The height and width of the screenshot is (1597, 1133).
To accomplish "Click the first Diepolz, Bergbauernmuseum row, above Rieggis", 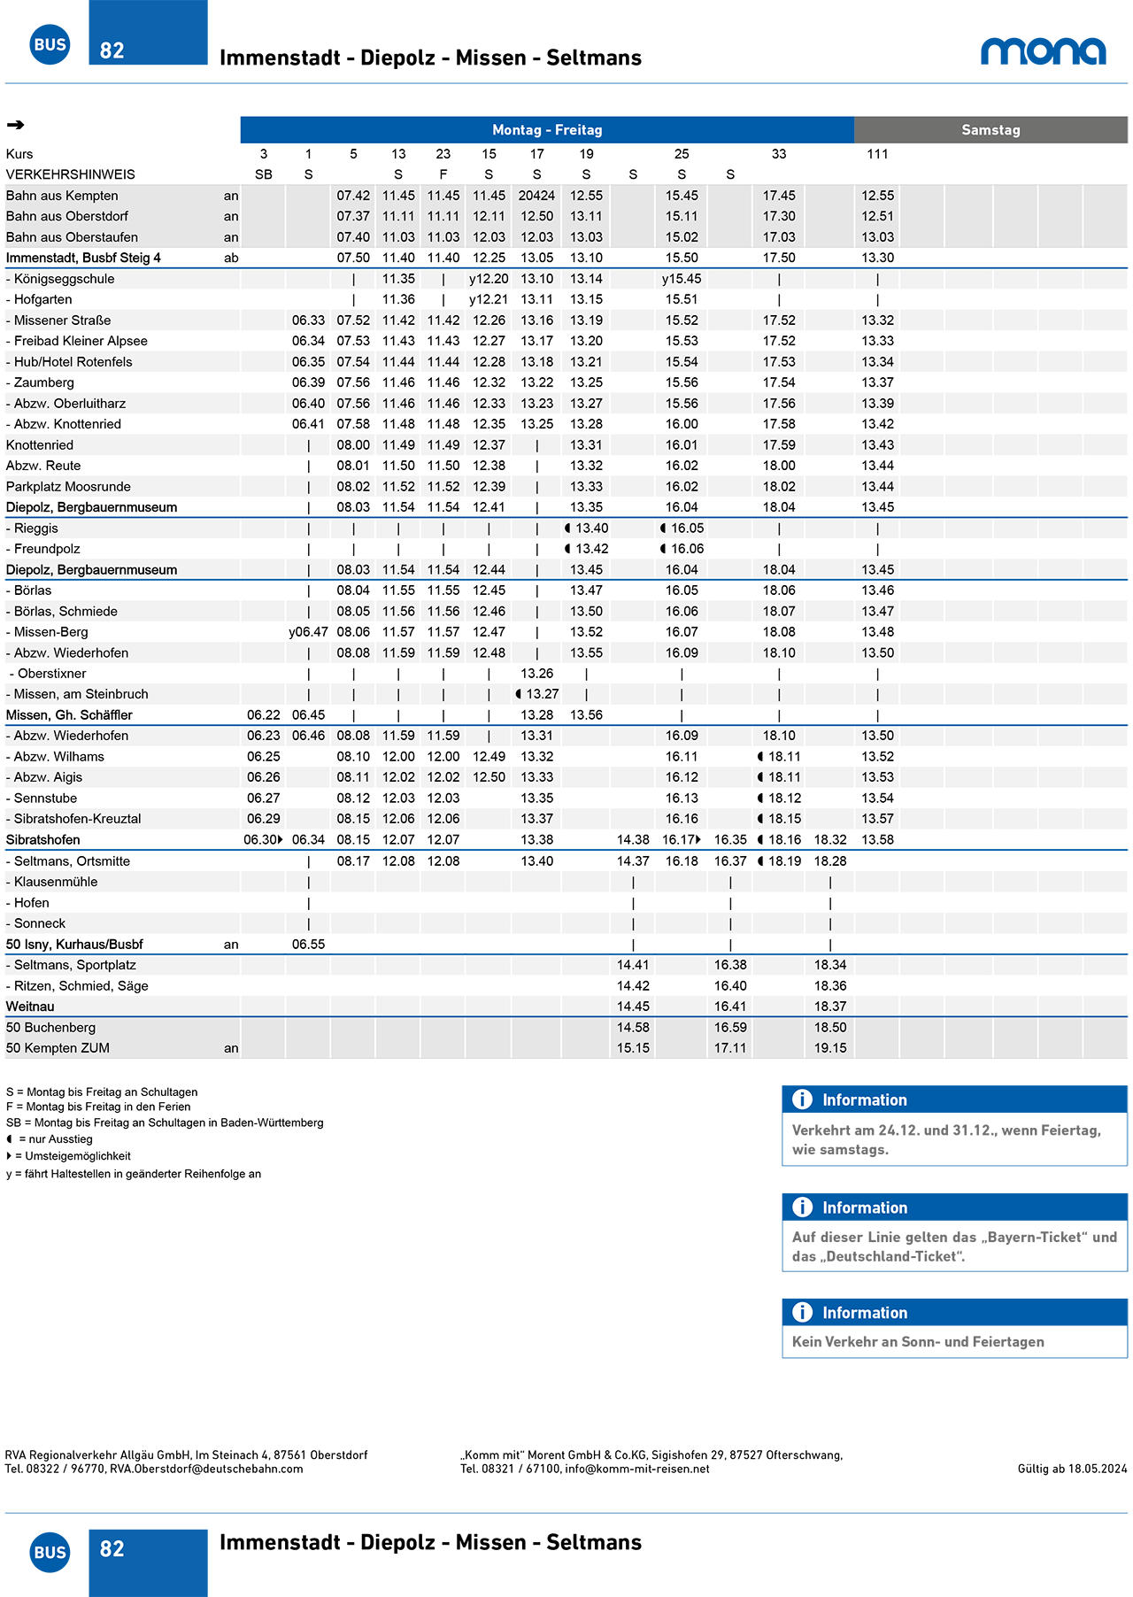I will pyautogui.click(x=91, y=507).
